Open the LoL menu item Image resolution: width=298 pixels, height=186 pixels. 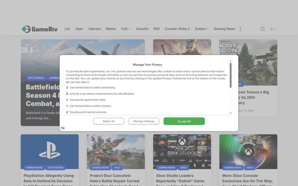[67, 29]
